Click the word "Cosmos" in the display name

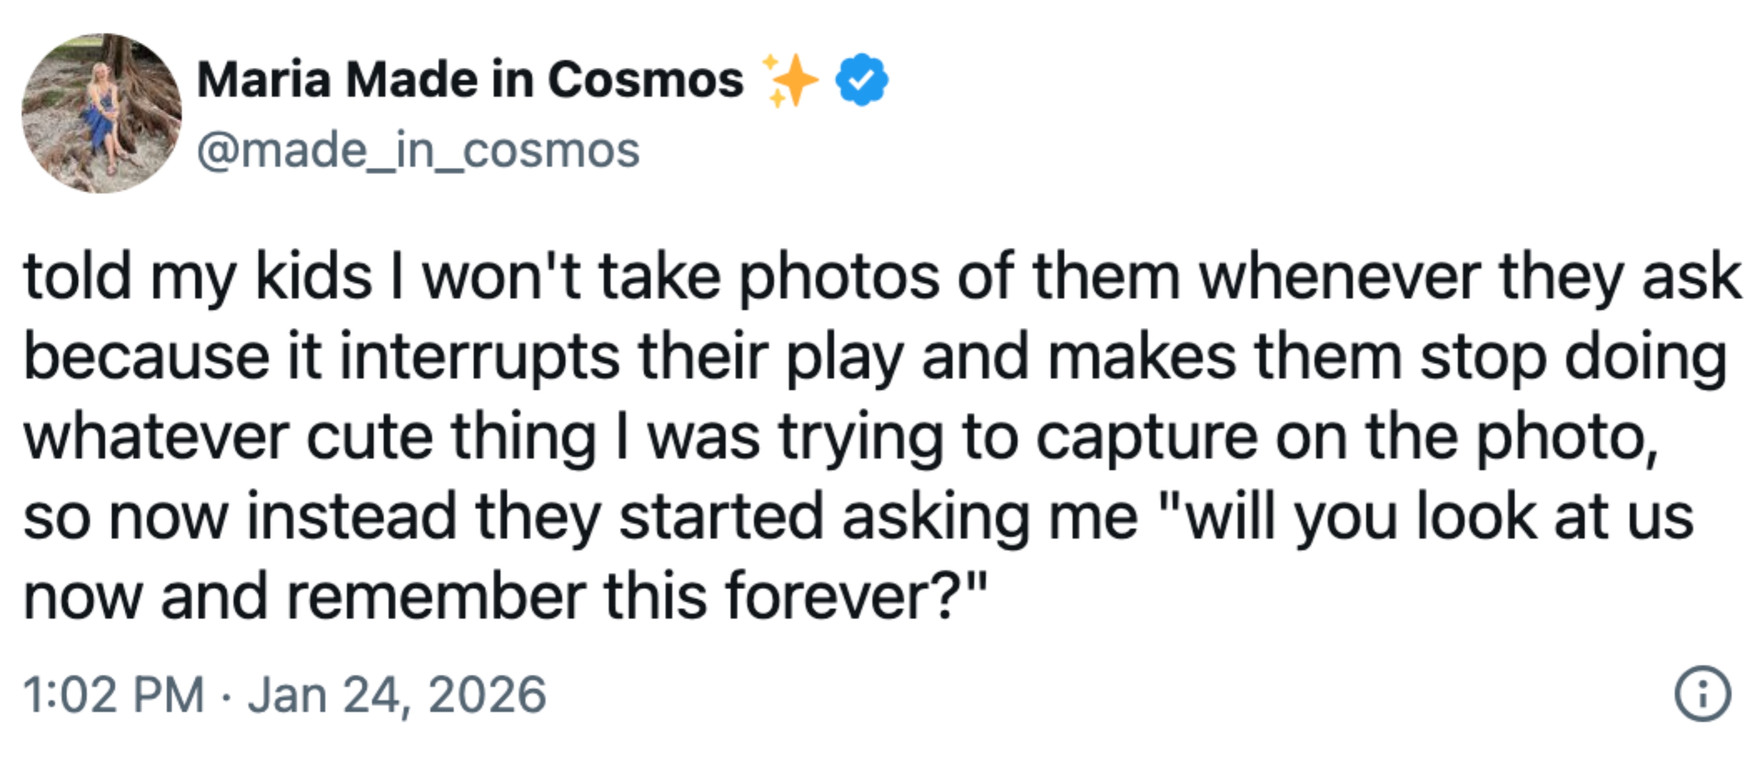coord(645,79)
